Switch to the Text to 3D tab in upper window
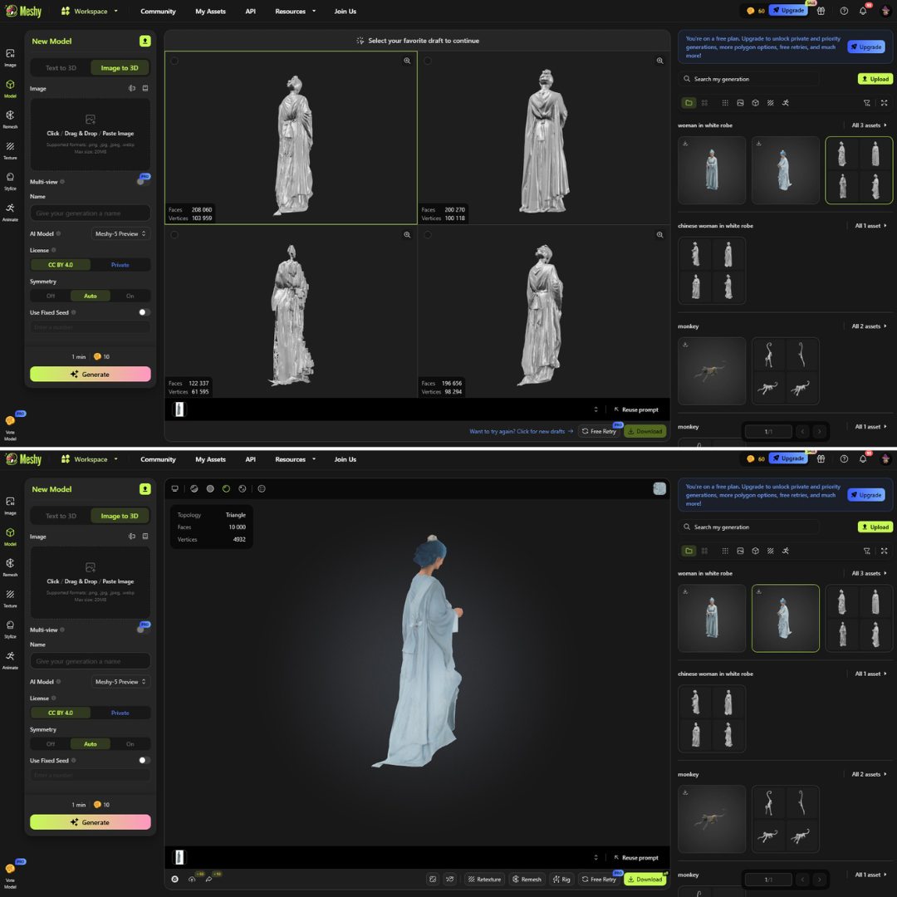This screenshot has height=897, width=897. tap(61, 67)
